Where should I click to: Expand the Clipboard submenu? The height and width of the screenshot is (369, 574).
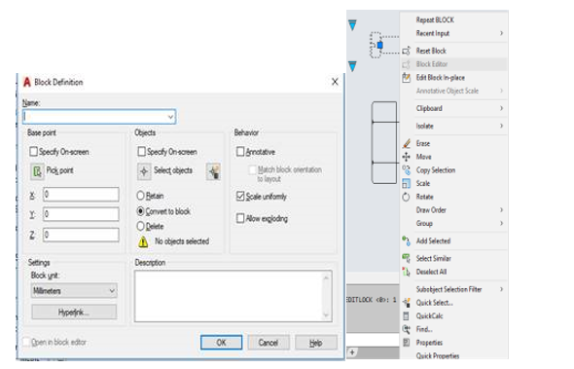point(501,108)
